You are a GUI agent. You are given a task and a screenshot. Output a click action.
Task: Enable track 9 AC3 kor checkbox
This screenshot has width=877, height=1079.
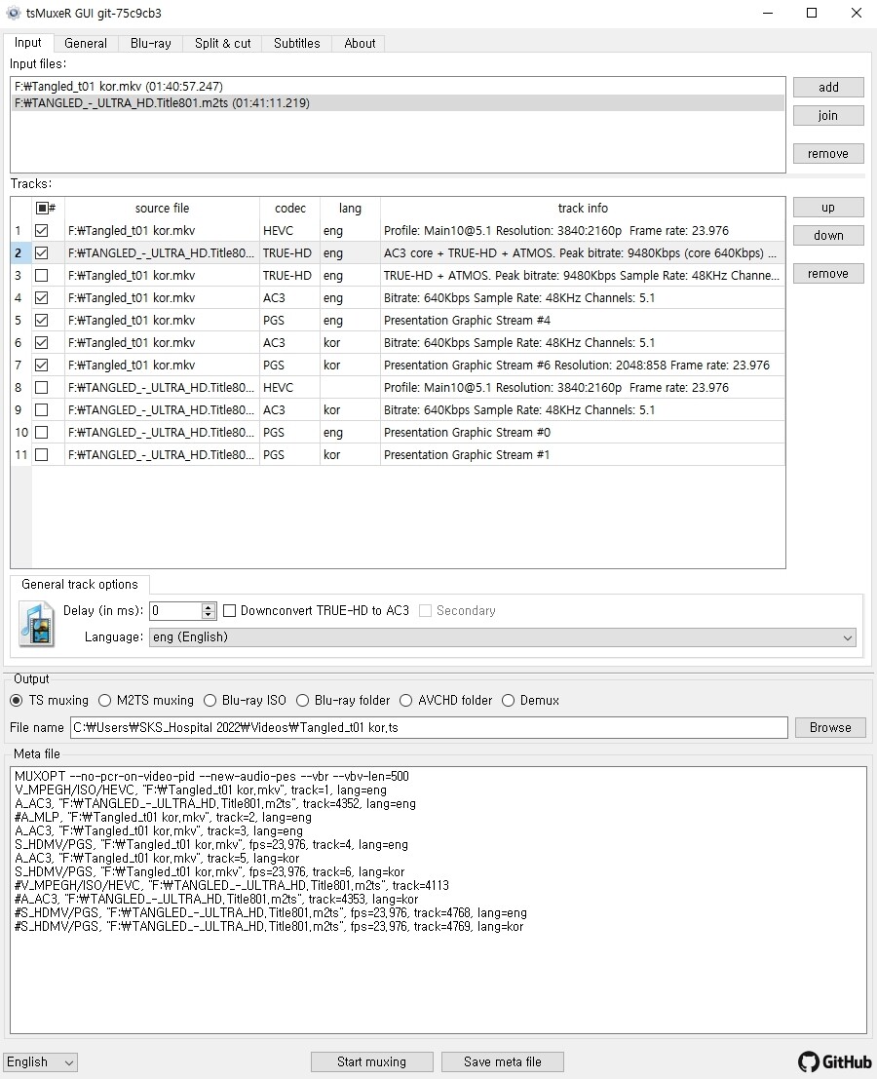click(41, 410)
